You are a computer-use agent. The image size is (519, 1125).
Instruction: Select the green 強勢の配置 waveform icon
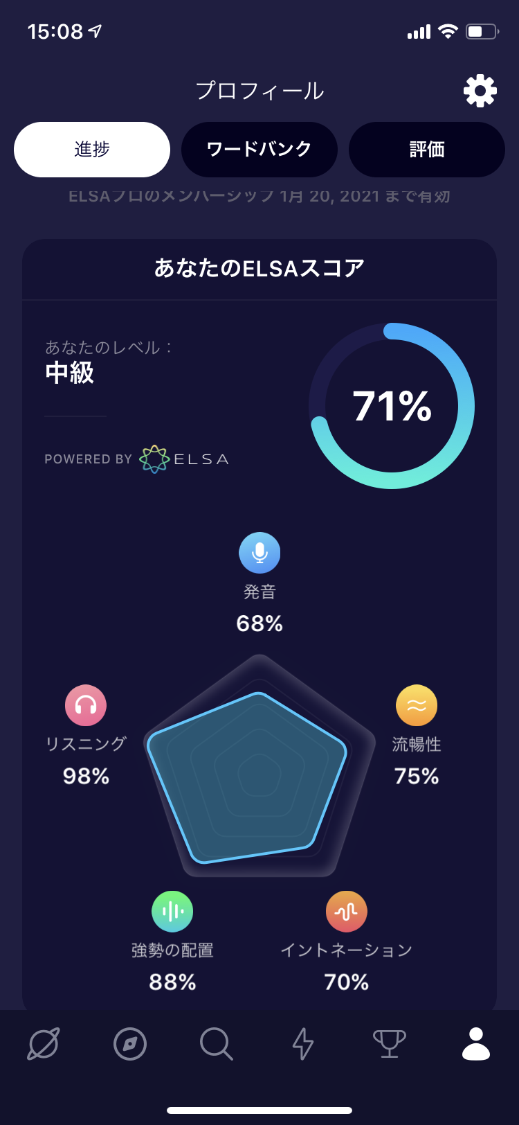pos(172,911)
